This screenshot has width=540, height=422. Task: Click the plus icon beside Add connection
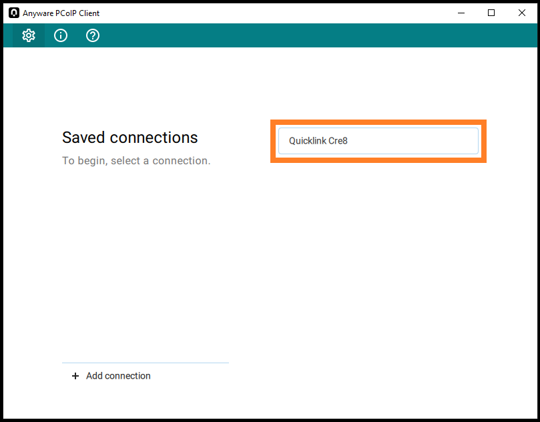[75, 376]
